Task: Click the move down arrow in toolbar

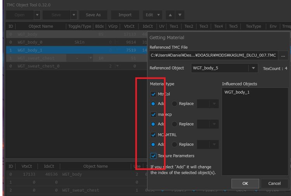Action: 179,15
